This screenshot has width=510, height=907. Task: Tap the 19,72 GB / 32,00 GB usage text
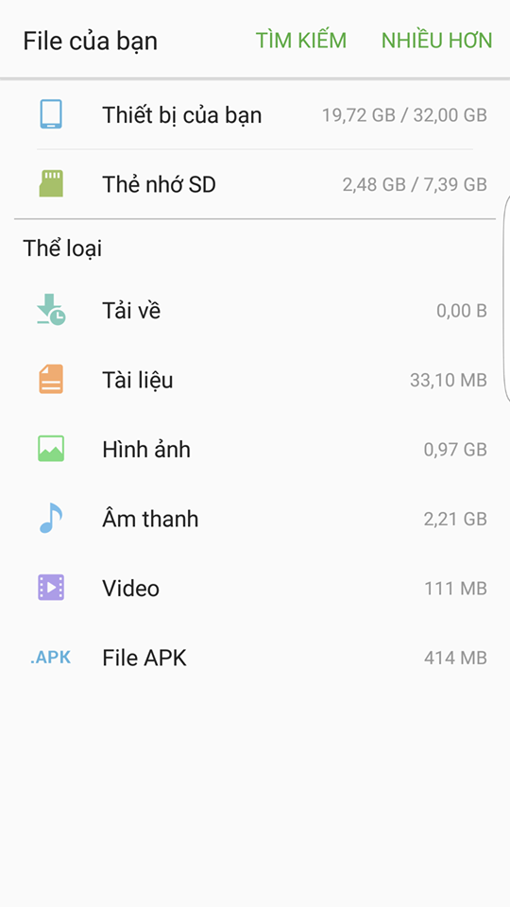pyautogui.click(x=404, y=115)
